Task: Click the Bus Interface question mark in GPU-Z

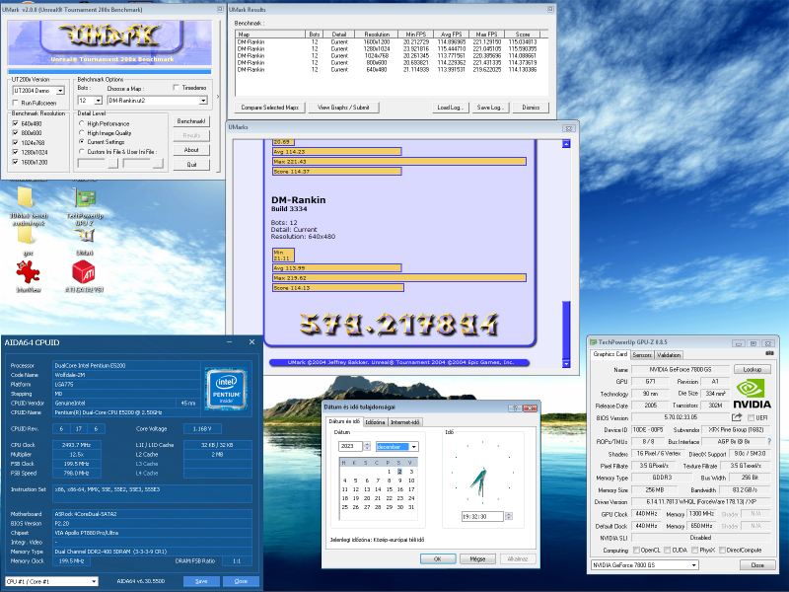Action: click(x=769, y=441)
